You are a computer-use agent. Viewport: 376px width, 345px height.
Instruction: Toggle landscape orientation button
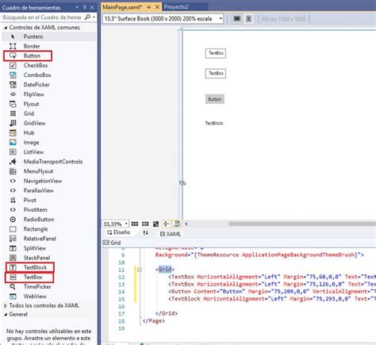pos(237,19)
